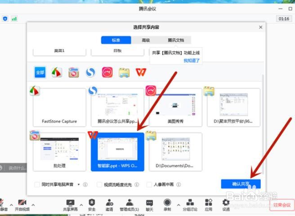Open the 聊天 chat icon

149,203
